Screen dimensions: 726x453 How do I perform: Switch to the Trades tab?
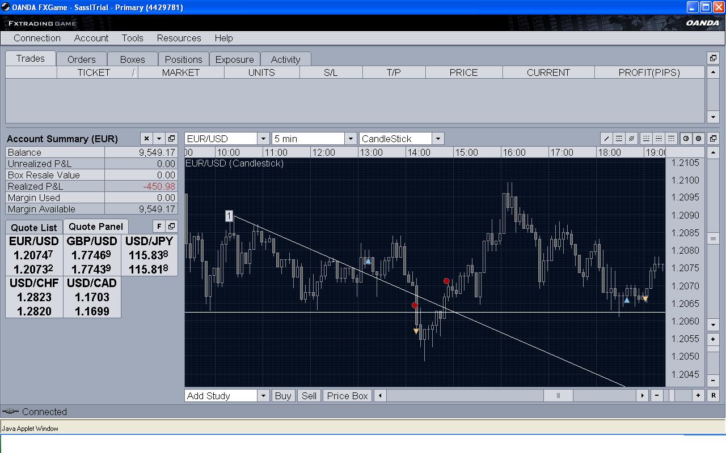pos(31,58)
